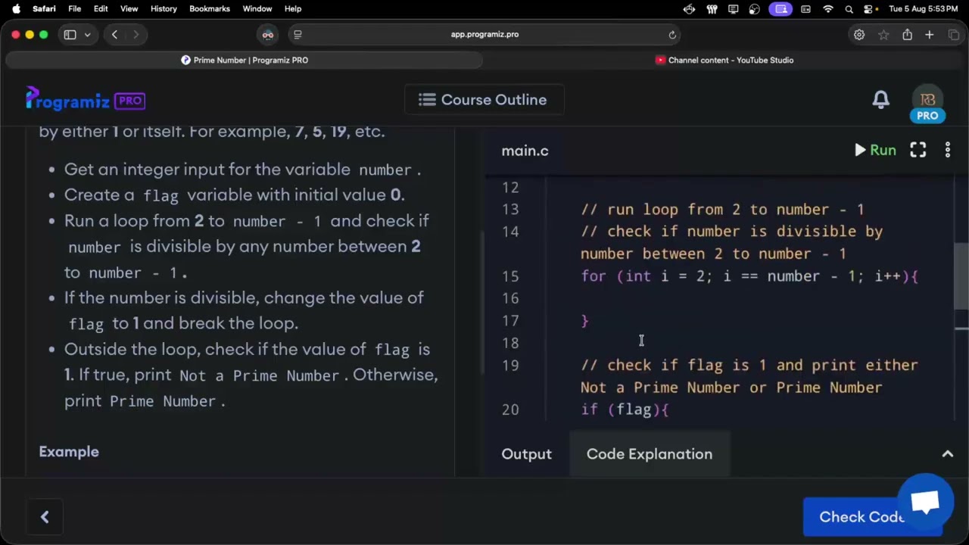969x545 pixels.
Task: Click the app.programiz.pro address field
Action: pyautogui.click(x=484, y=35)
